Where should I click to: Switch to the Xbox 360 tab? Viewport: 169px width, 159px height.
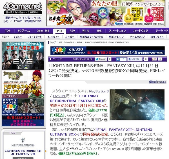coord(43,31)
